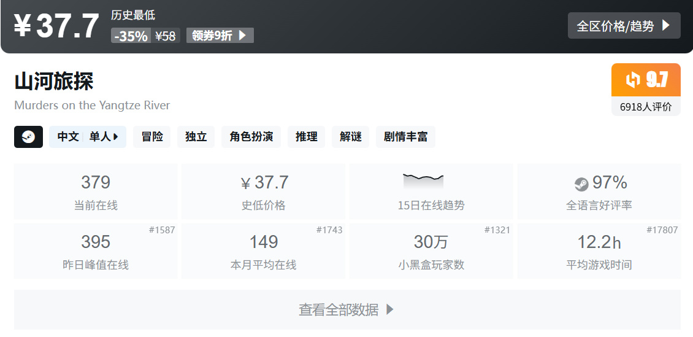693x337 pixels.
Task: Click the crossed-out ¥58 original price
Action: click(166, 36)
